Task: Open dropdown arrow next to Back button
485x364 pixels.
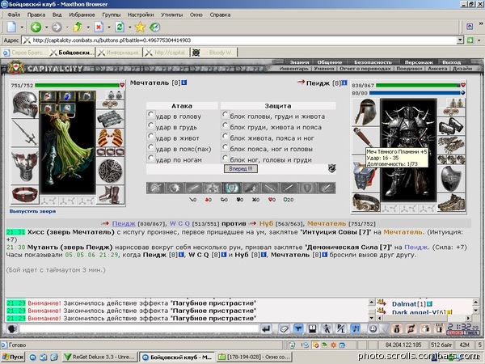Action: pyautogui.click(x=46, y=28)
